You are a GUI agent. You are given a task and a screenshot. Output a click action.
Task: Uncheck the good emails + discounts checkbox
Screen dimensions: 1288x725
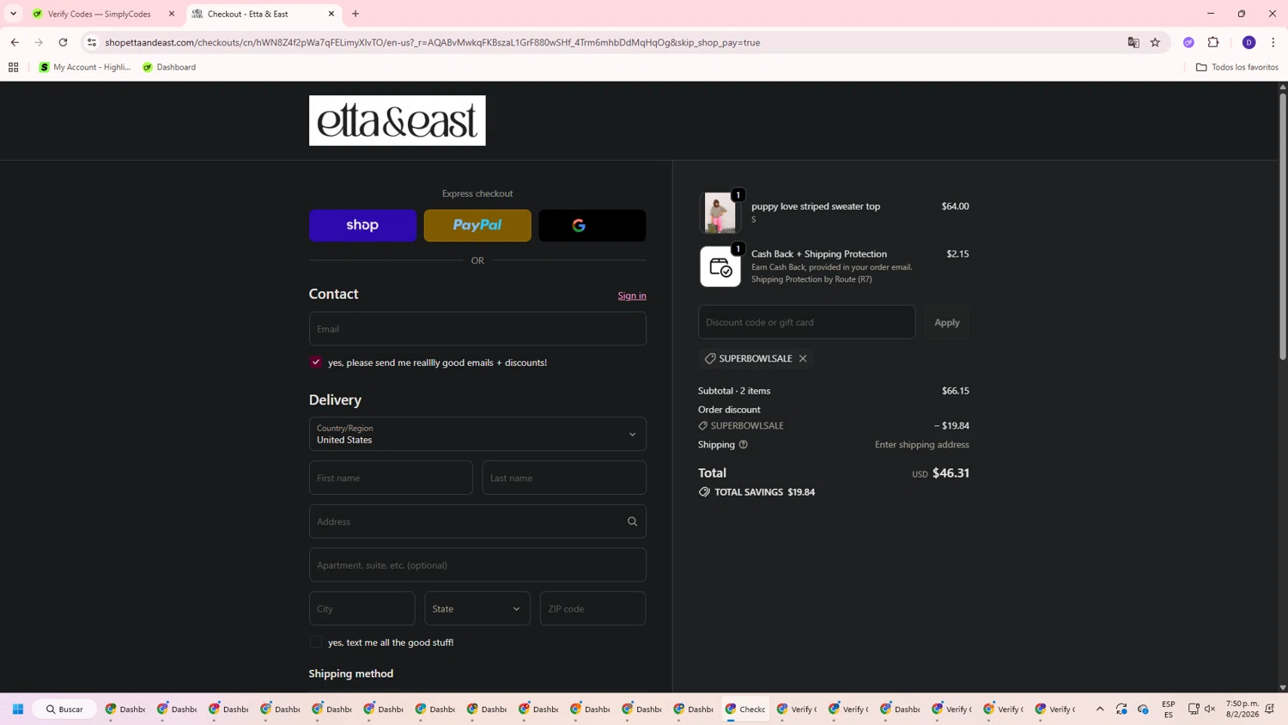click(x=316, y=362)
